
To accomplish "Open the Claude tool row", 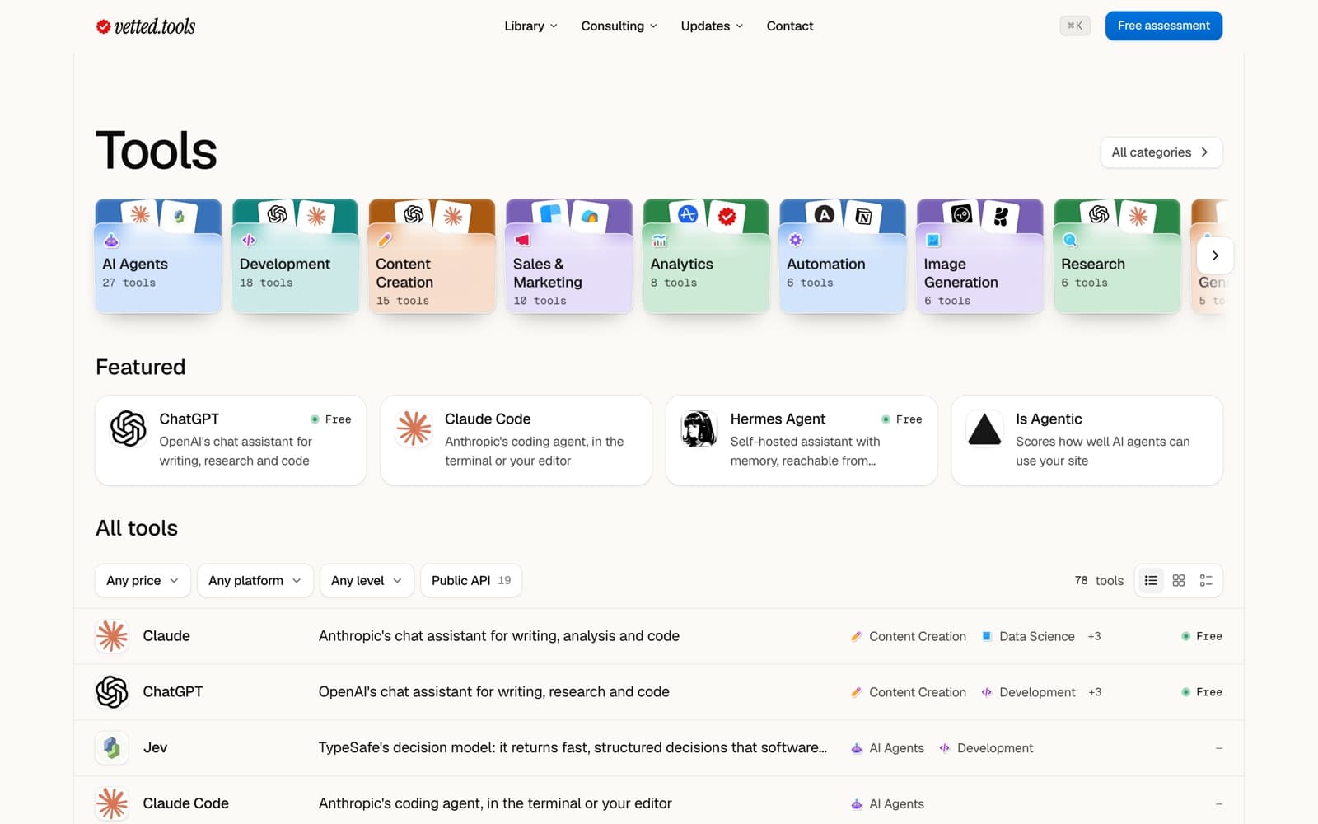I will [x=659, y=636].
